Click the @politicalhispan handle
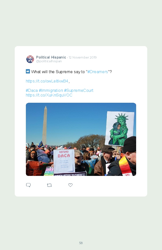This screenshot has height=250, width=162. click(x=49, y=61)
